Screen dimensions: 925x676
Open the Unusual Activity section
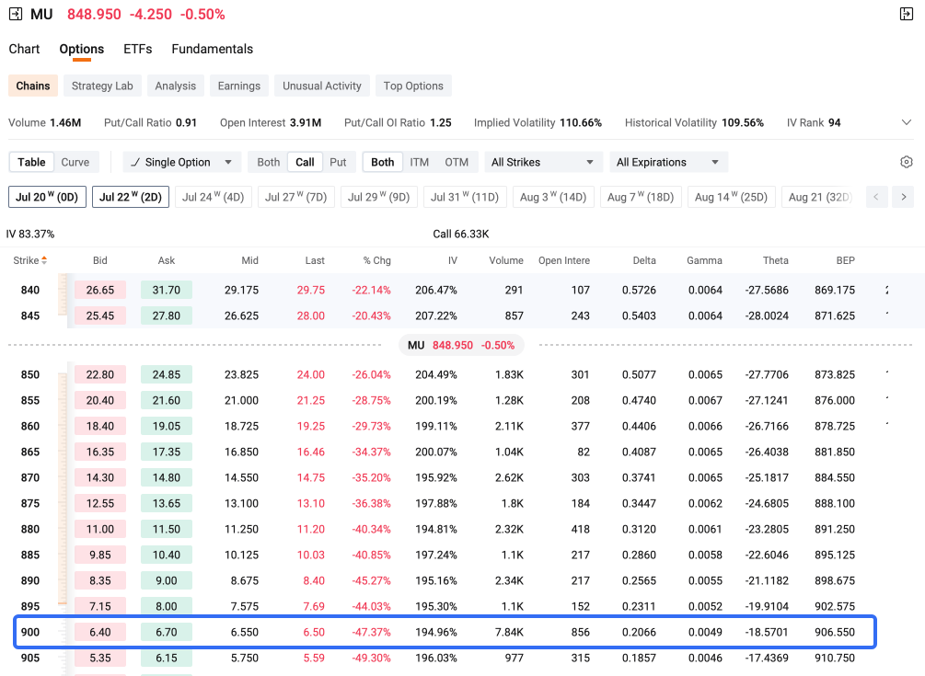[x=321, y=86]
